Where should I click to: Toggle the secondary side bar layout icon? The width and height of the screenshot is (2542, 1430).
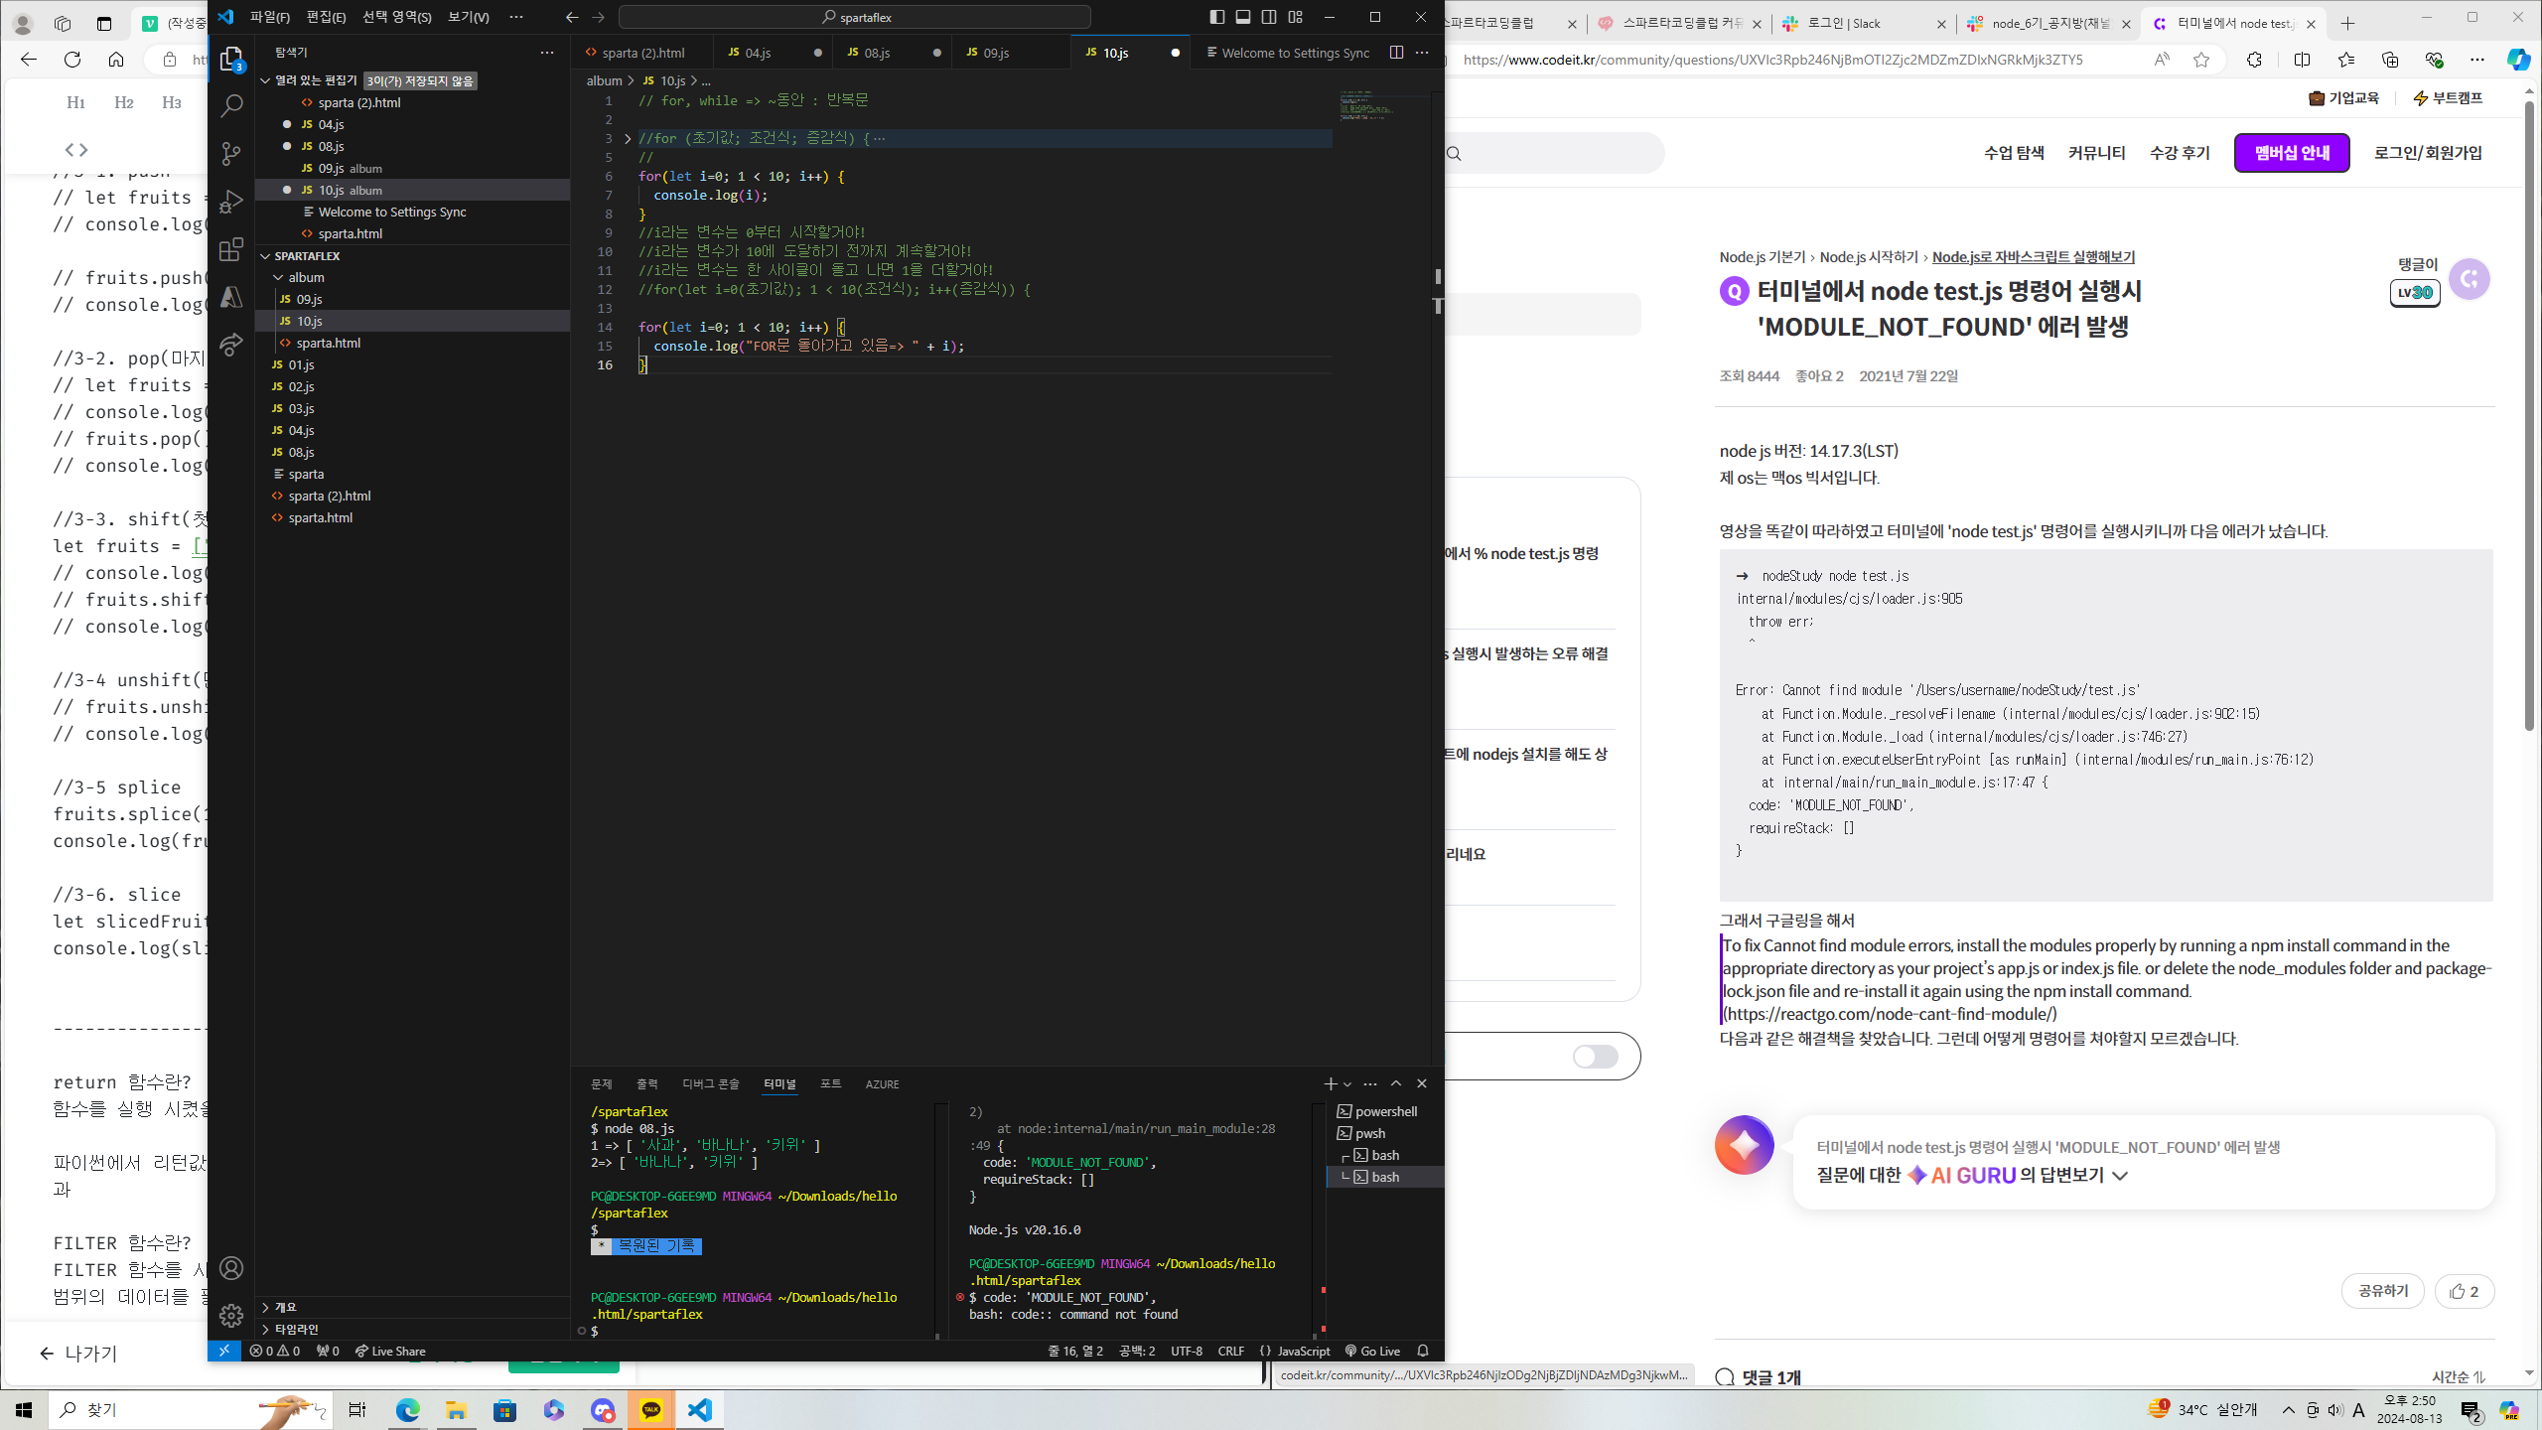click(1269, 17)
